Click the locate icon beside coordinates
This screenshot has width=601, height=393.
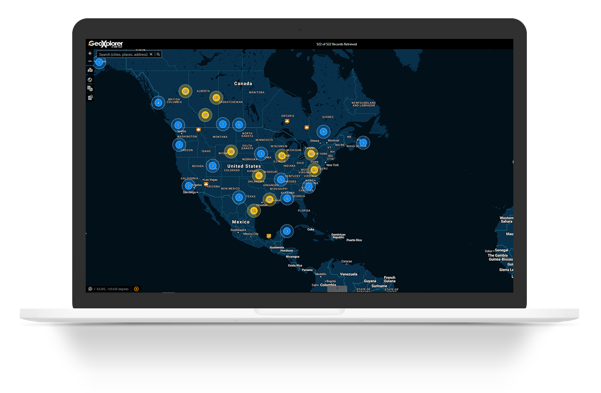(x=90, y=289)
